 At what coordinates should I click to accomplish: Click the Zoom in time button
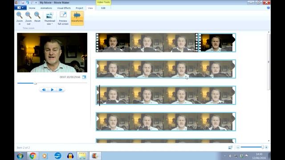point(20,18)
